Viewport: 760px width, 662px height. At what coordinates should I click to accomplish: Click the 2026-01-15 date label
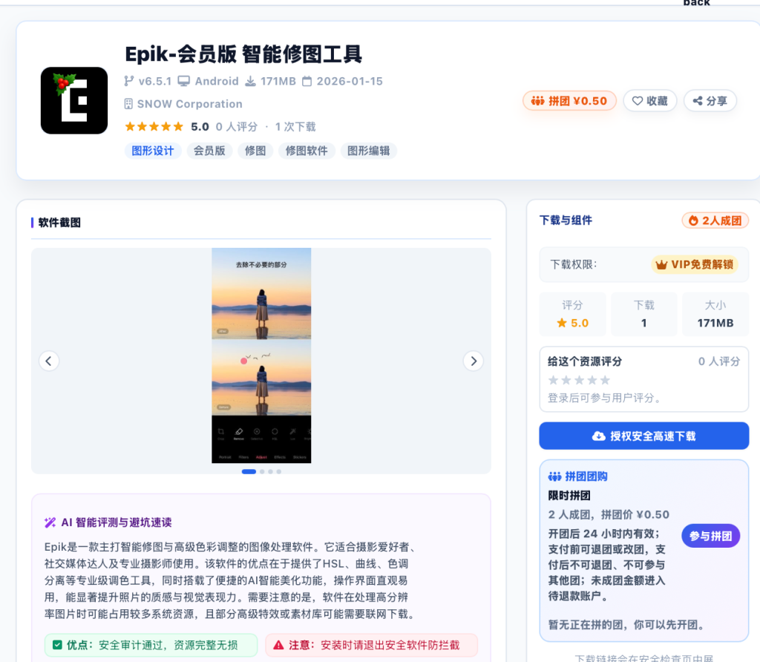(x=350, y=81)
